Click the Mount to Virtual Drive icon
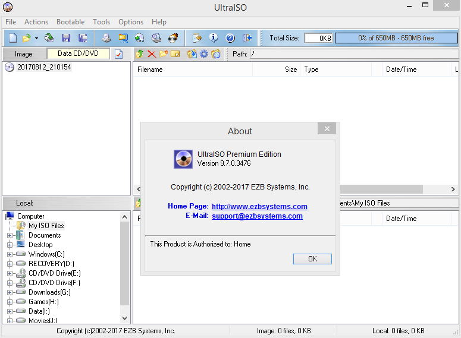The width and height of the screenshot is (461, 338). [x=156, y=38]
